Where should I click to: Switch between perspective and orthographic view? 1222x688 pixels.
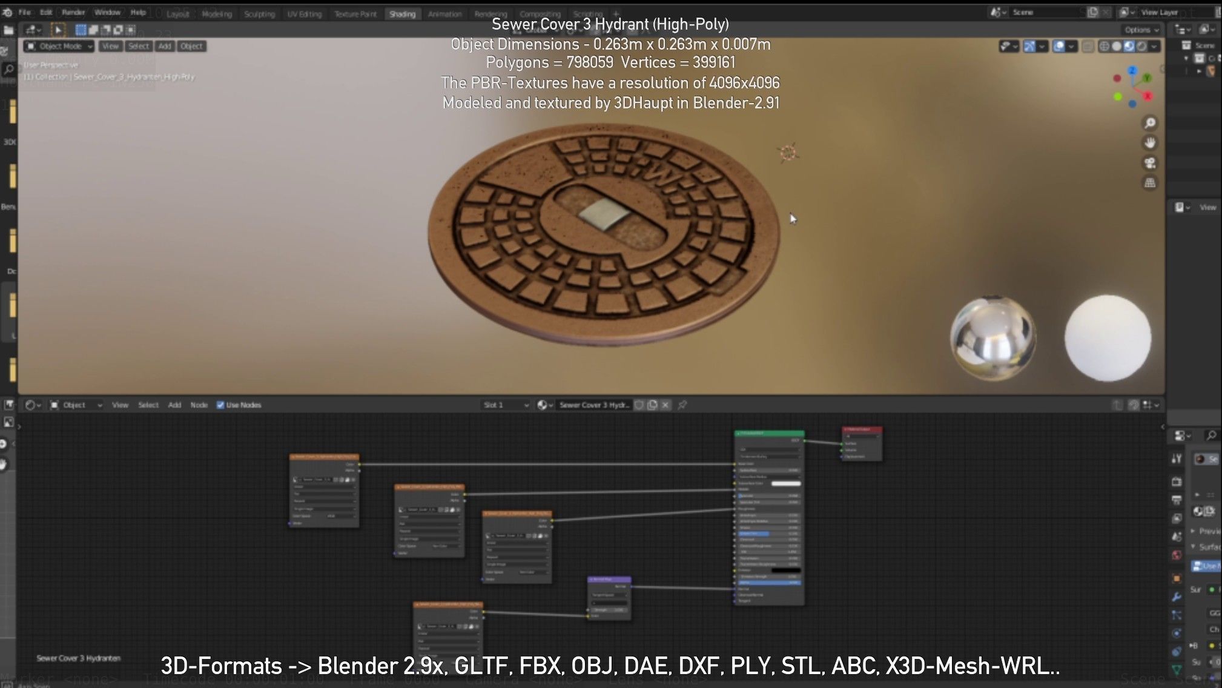tap(1149, 183)
